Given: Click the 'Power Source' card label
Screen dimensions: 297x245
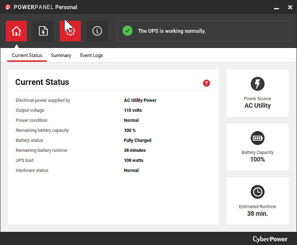Looking at the screenshot, I should pyautogui.click(x=257, y=99).
